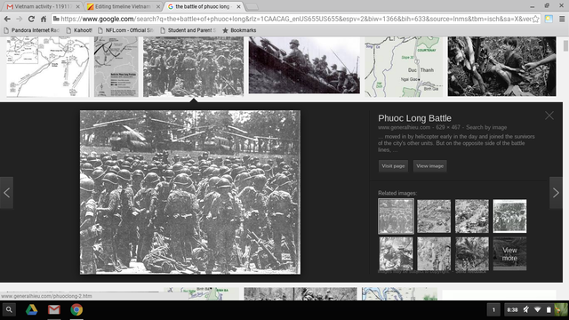569x320 pixels.
Task: Open the user avatar in system tray
Action: click(x=561, y=310)
